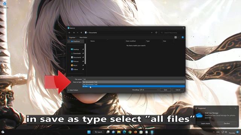241x135 pixels.
Task: Click the Save as type combo box
Action: pos(133,82)
